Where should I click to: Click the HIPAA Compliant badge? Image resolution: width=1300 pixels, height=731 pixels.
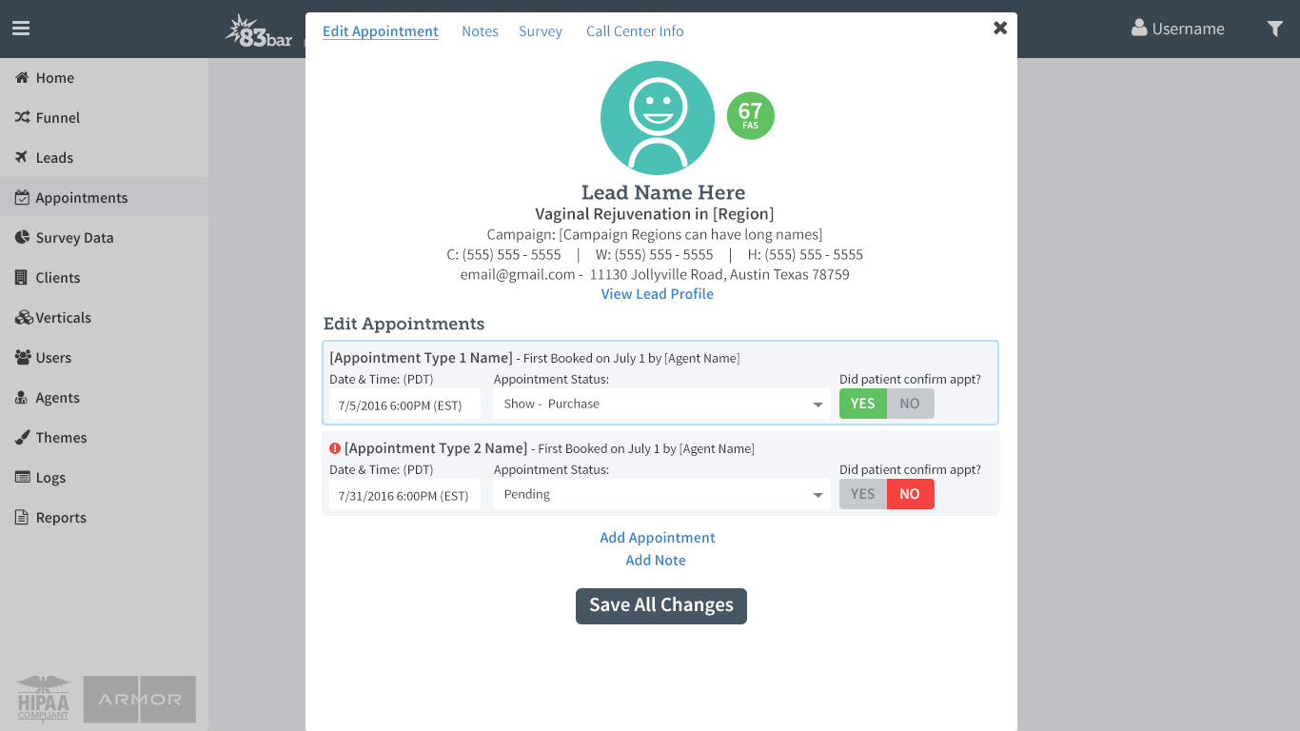tap(44, 700)
